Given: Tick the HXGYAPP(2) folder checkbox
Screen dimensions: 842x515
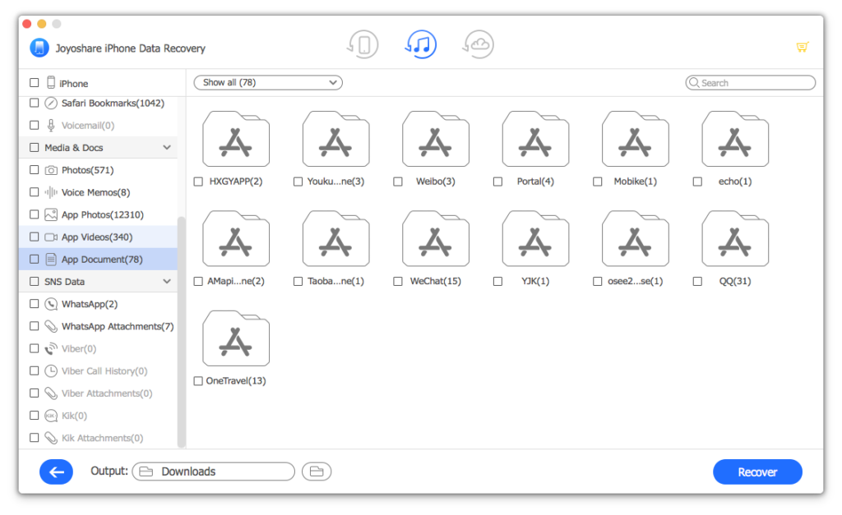Looking at the screenshot, I should (x=198, y=182).
